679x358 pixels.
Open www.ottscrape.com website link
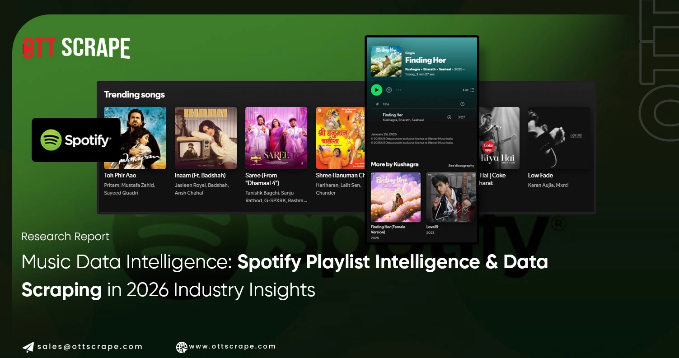[x=232, y=347]
